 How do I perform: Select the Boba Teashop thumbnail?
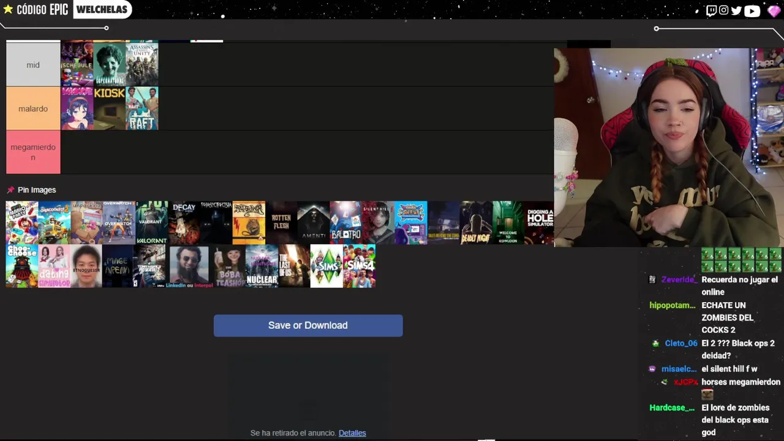tap(229, 266)
